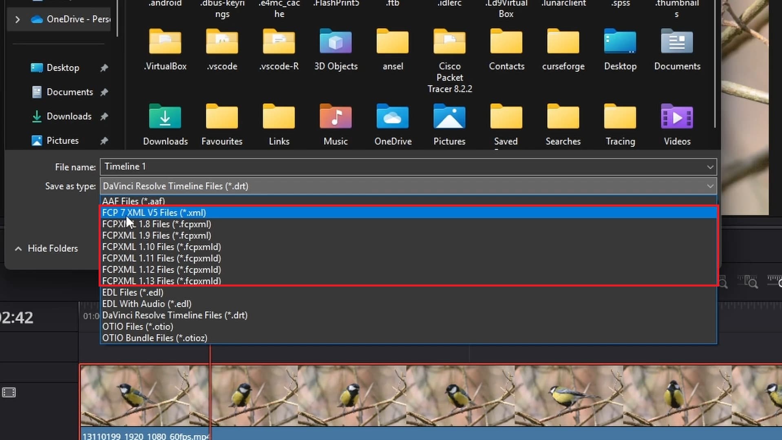Open the Favourites folder
Image resolution: width=782 pixels, height=440 pixels.
(x=222, y=125)
